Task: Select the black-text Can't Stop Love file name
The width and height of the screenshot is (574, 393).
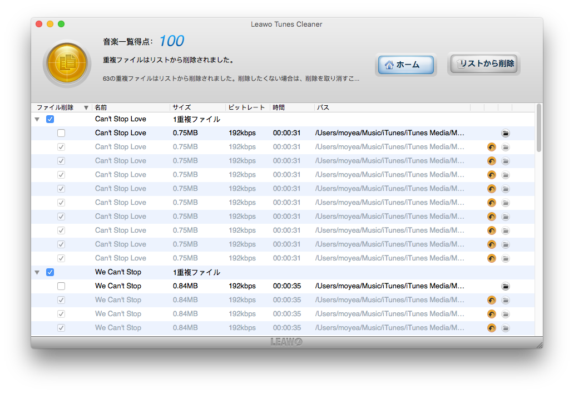Action: 121,133
